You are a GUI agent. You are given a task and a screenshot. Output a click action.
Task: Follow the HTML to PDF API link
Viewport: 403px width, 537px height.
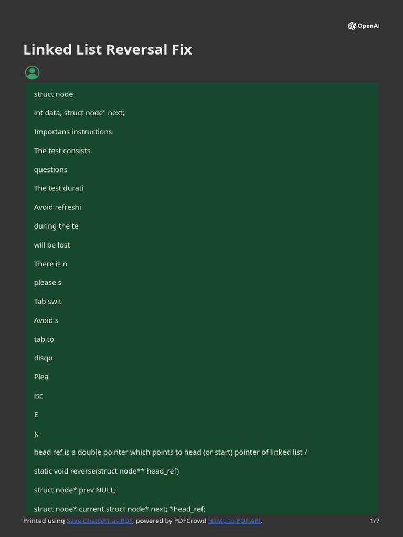[x=234, y=521]
